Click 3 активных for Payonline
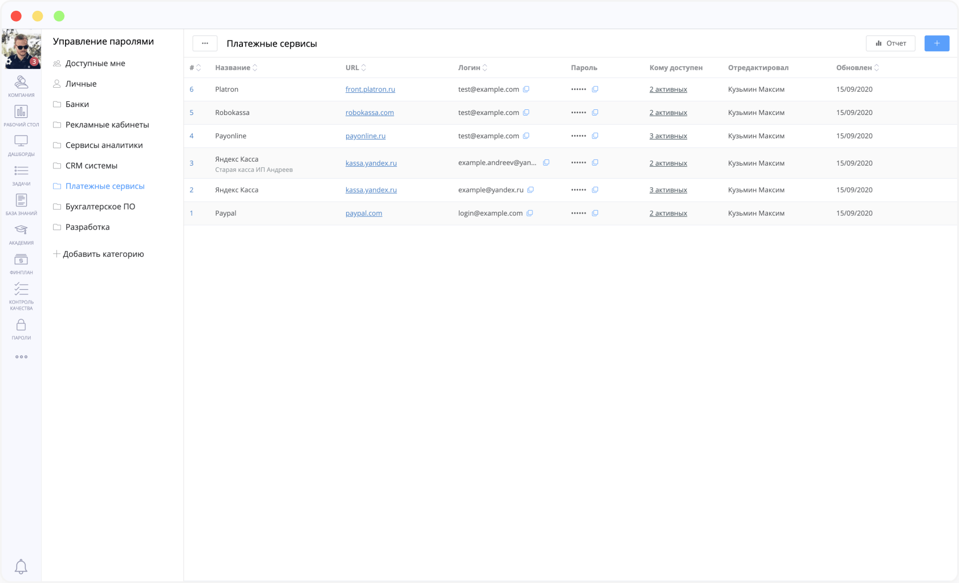Image resolution: width=959 pixels, height=583 pixels. point(668,136)
